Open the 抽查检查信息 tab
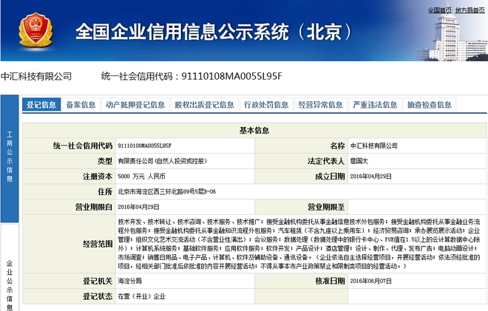The width and height of the screenshot is (488, 311). (x=430, y=104)
